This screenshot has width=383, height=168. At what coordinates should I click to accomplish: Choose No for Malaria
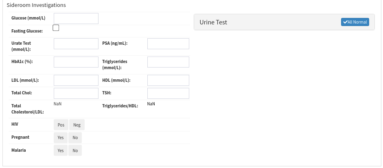75,151
